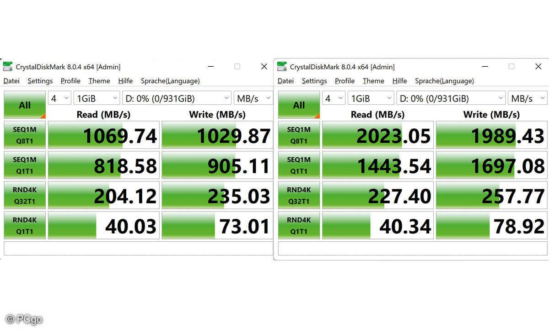This screenshot has width=549, height=329.
Task: Run RND4K Q1T1 test in left window
Action: (x=25, y=225)
